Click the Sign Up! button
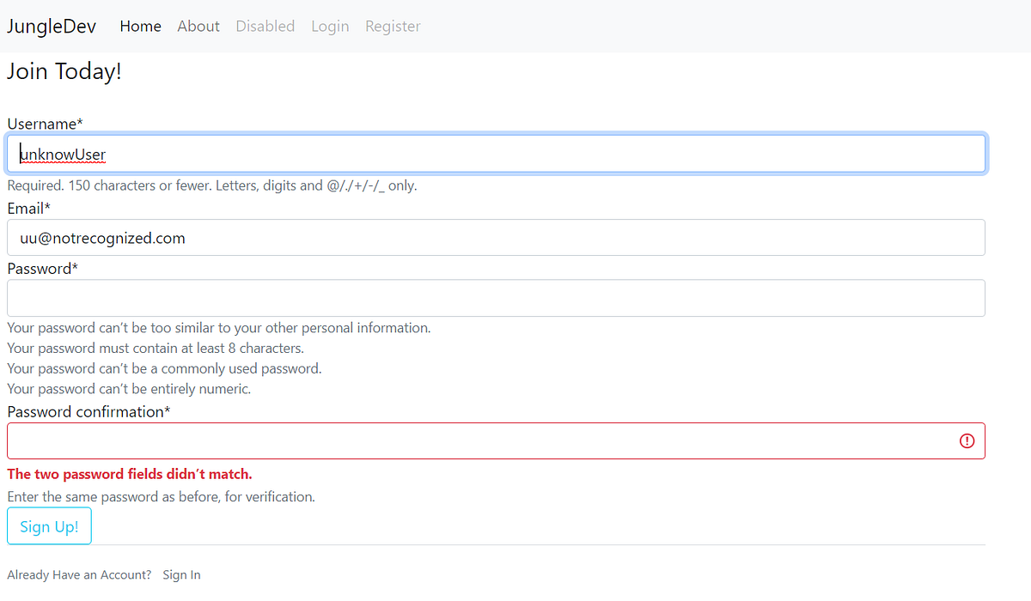This screenshot has height=601, width=1031. click(x=49, y=525)
